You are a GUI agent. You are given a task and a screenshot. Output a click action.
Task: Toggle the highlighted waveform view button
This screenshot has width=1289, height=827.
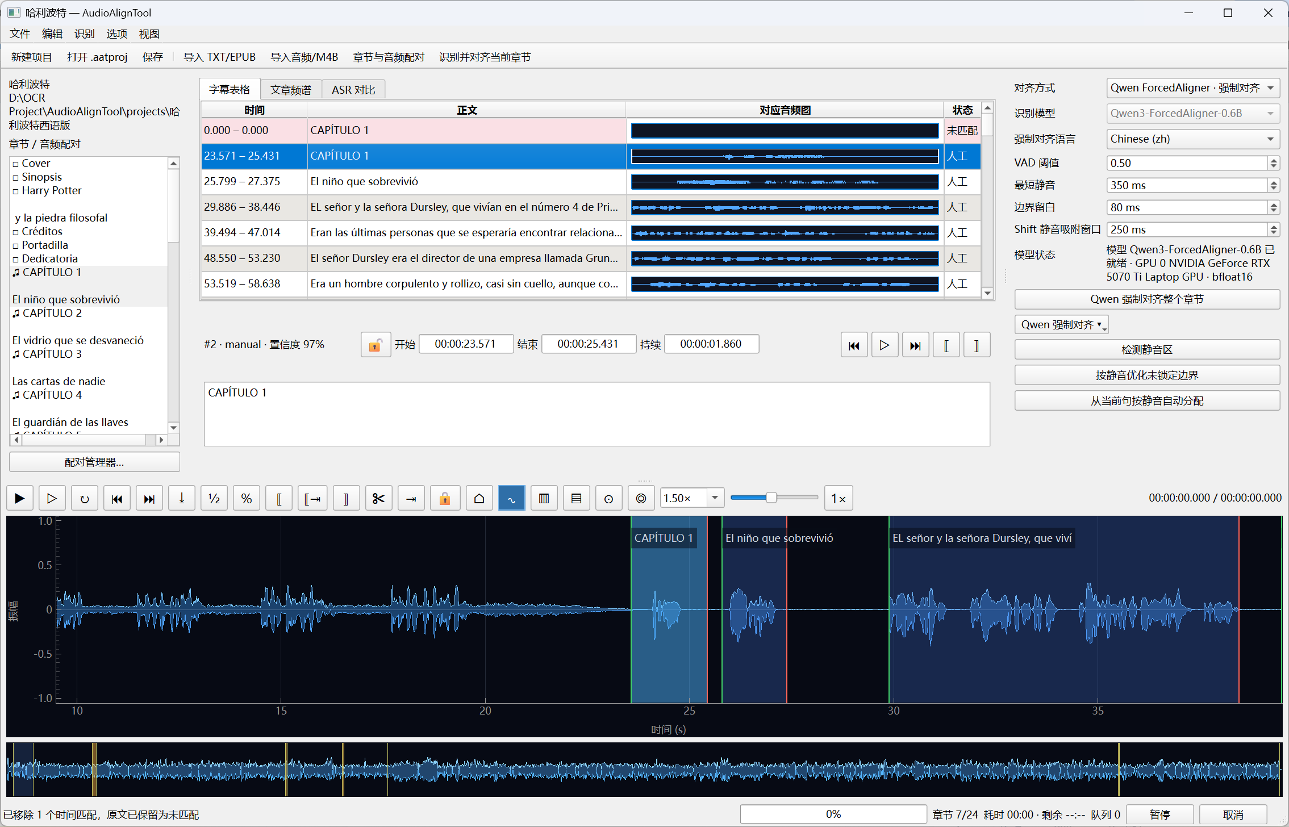click(x=512, y=498)
